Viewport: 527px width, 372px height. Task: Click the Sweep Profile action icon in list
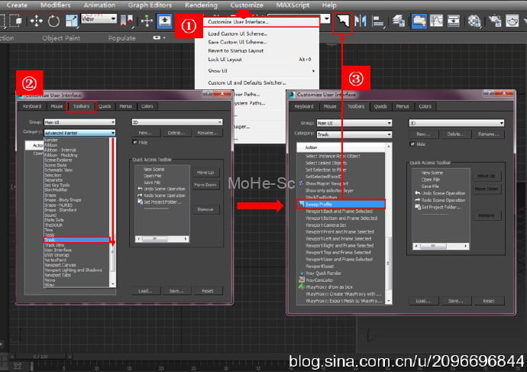(x=300, y=204)
